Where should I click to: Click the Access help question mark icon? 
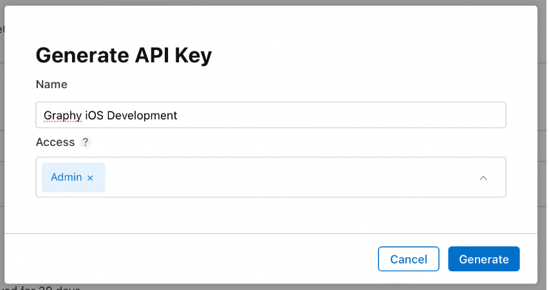tap(86, 142)
